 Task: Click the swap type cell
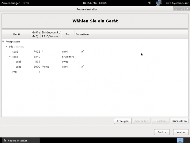tap(65, 62)
